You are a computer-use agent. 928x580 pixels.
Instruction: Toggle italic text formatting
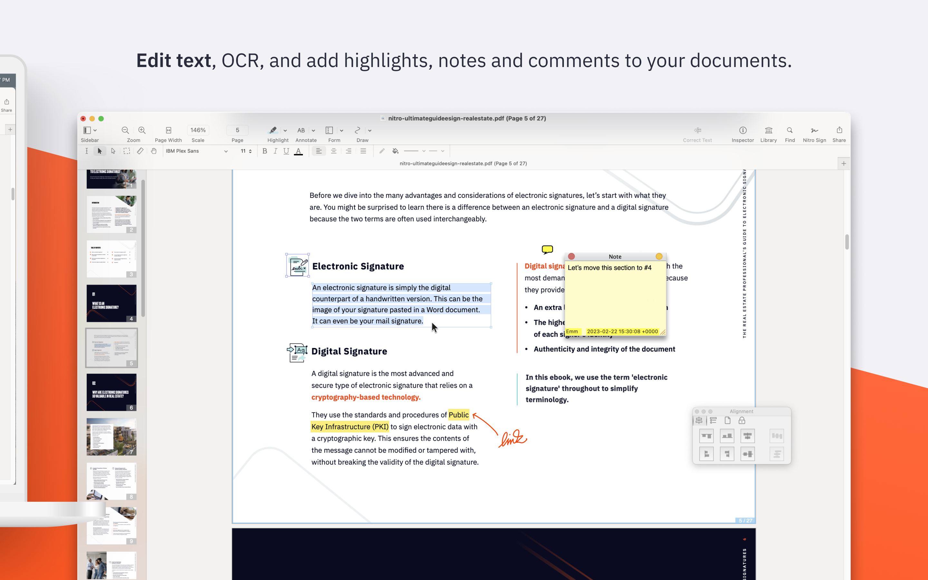click(275, 151)
